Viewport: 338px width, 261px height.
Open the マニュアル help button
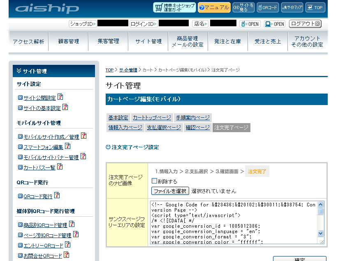(x=214, y=7)
